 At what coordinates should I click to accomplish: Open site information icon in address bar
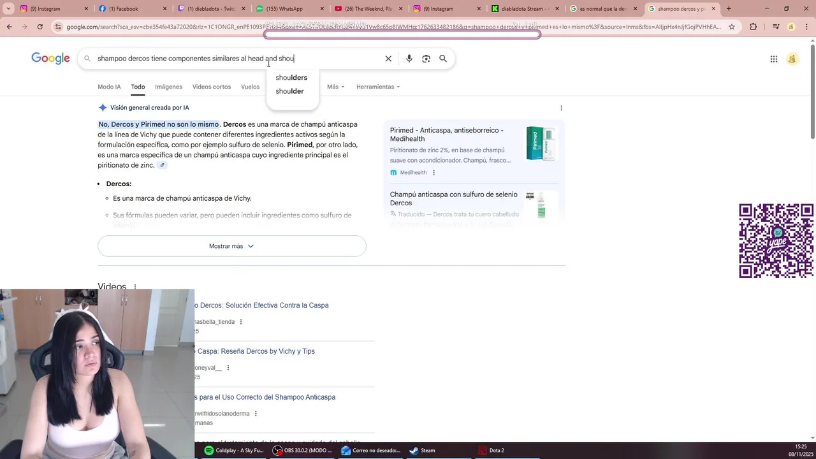tap(58, 27)
